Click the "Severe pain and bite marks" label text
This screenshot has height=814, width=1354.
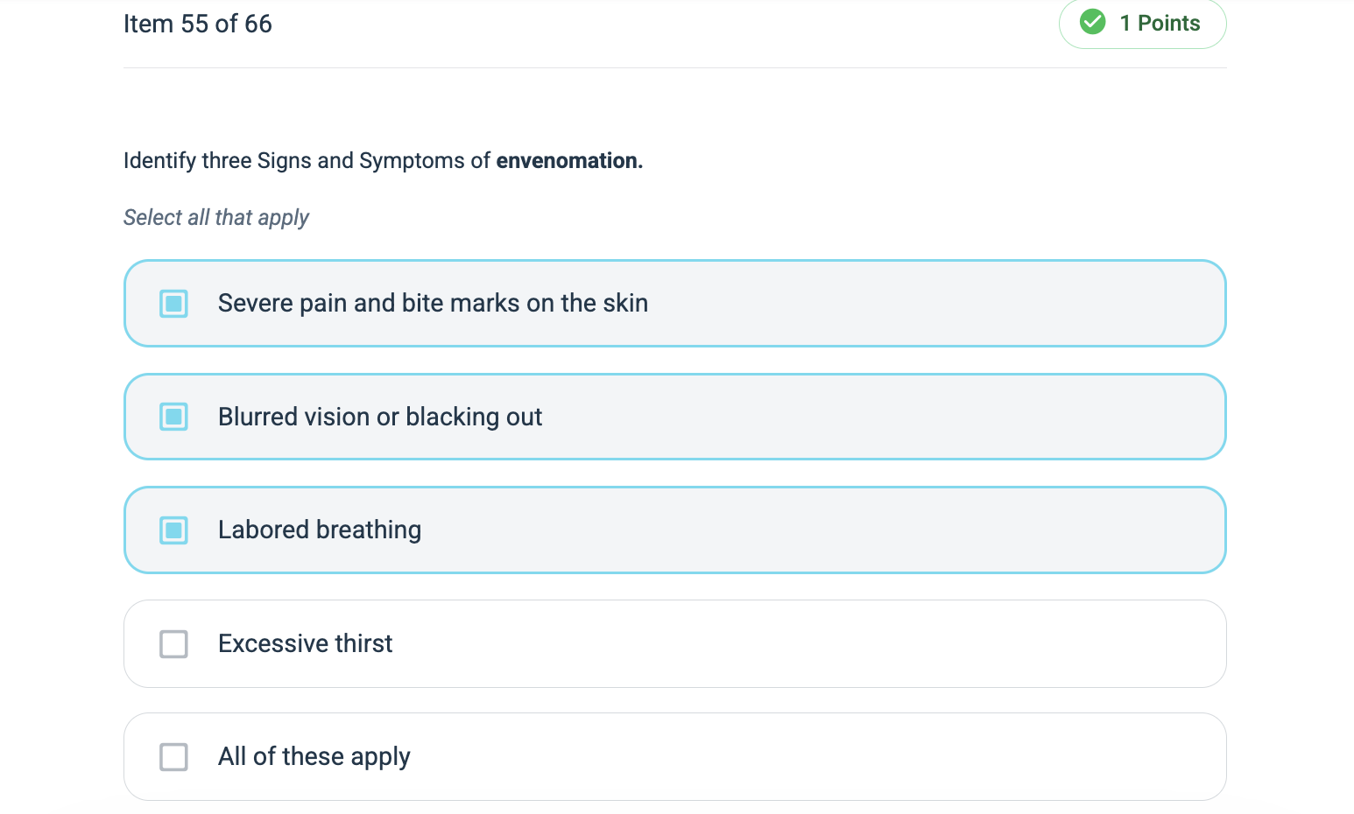click(x=433, y=304)
